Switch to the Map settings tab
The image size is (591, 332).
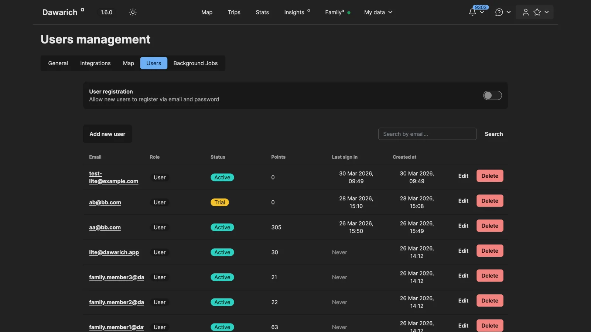129,63
